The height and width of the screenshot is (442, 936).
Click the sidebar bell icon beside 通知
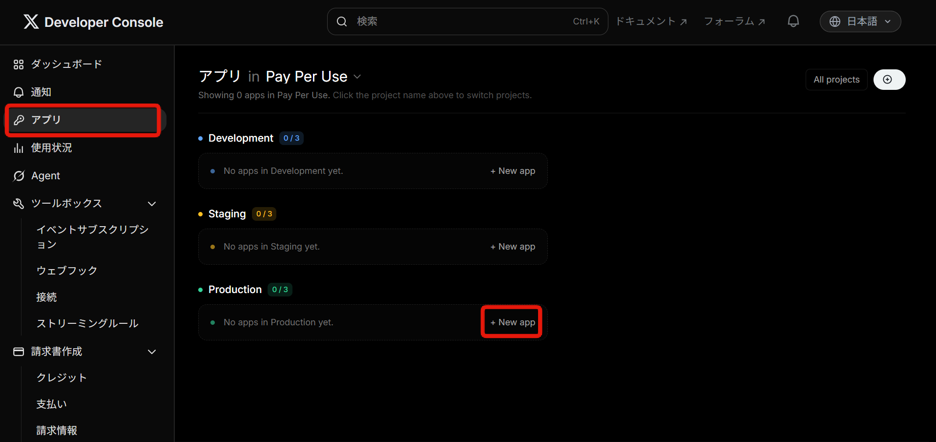(x=19, y=92)
